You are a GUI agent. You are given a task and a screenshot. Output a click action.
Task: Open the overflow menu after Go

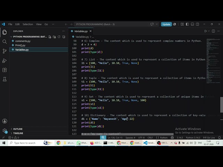tap(53, 24)
